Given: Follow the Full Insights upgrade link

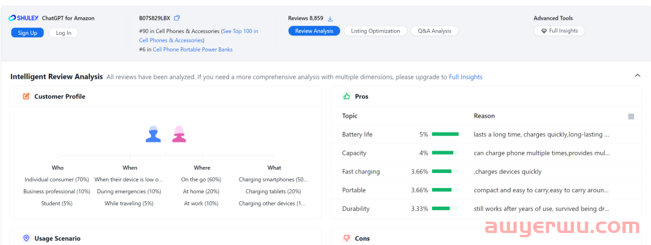Looking at the screenshot, I should coord(465,77).
